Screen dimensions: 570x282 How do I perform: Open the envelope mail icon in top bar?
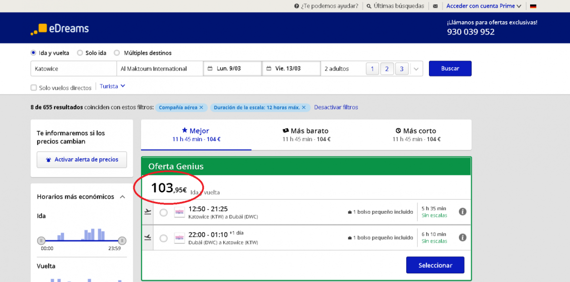(435, 6)
